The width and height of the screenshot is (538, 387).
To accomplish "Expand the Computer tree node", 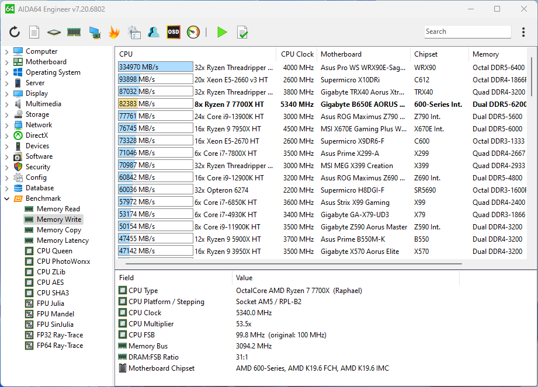I will [x=7, y=52].
